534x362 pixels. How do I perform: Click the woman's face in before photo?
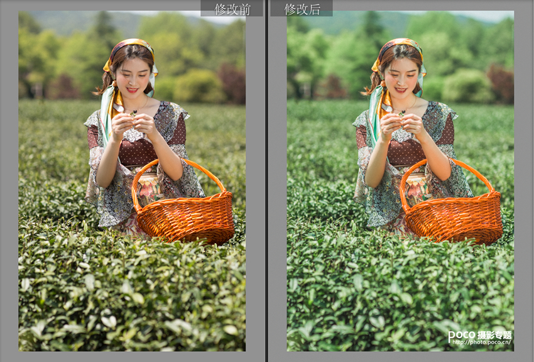(x=133, y=75)
